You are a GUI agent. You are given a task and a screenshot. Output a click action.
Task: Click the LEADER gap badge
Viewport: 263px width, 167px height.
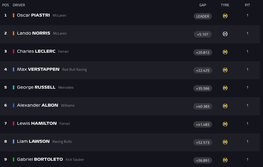tap(203, 16)
